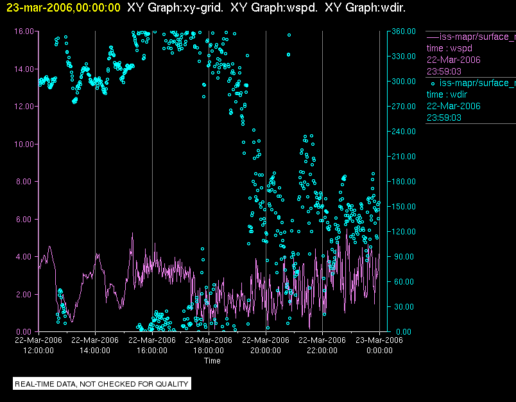
Task: Click the 'REAL-TIME DATA, NOT CHECKED FOR QUALITY' notice
Action: 101,384
